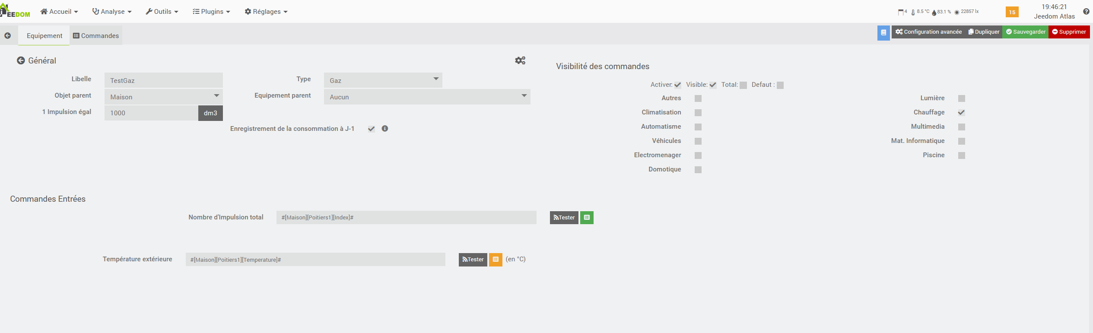Click the blue document icon button
This screenshot has width=1093, height=333.
883,32
